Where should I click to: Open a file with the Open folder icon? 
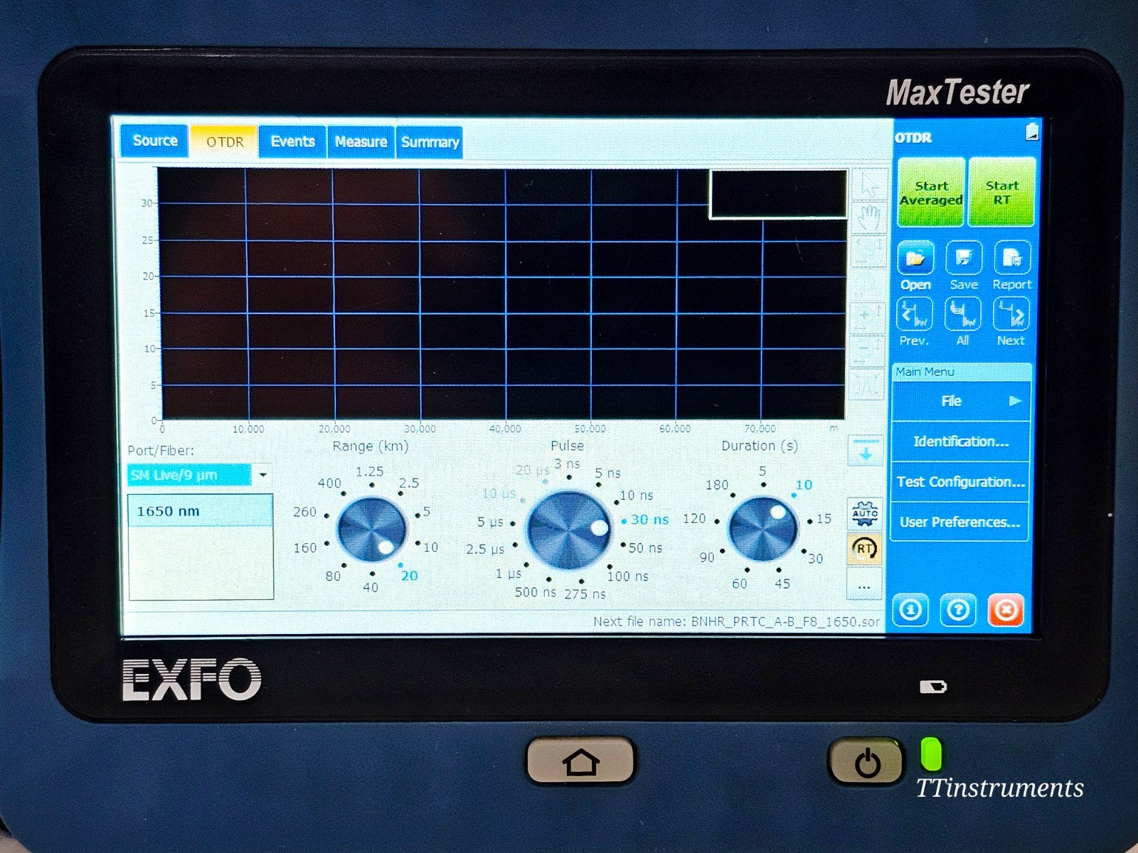(915, 259)
